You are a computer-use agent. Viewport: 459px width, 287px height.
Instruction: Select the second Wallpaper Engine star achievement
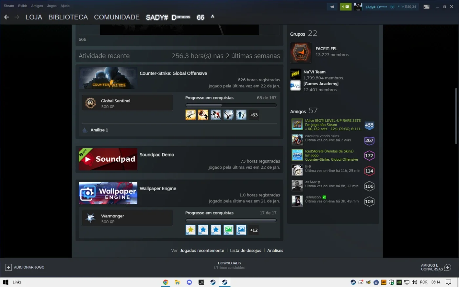pyautogui.click(x=203, y=230)
